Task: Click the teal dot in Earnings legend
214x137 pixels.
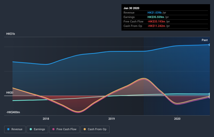Action: click(x=31, y=129)
